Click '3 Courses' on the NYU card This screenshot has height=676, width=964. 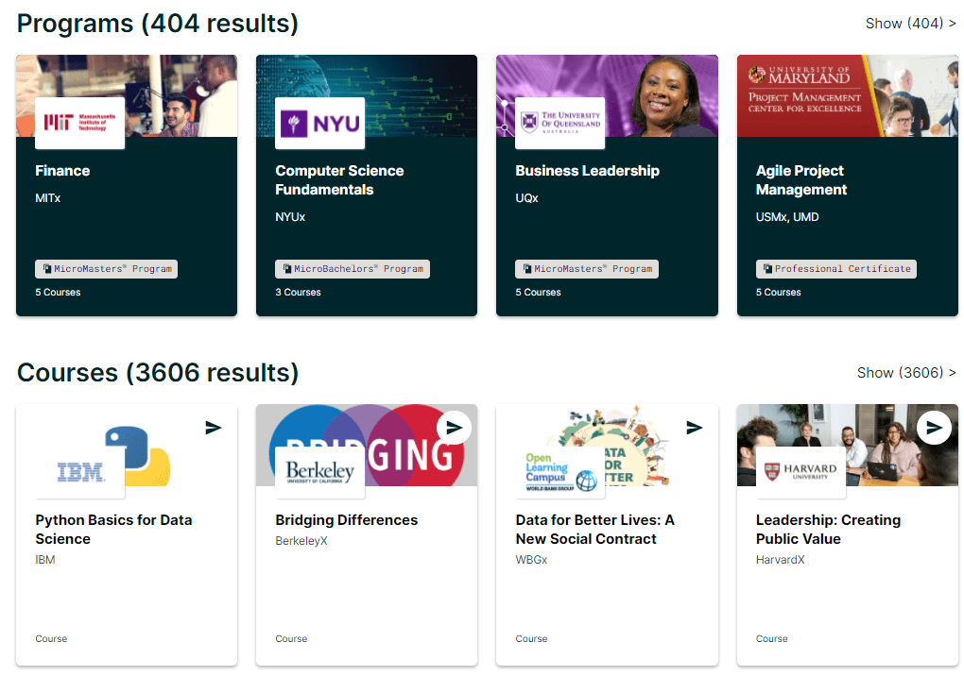coord(298,293)
